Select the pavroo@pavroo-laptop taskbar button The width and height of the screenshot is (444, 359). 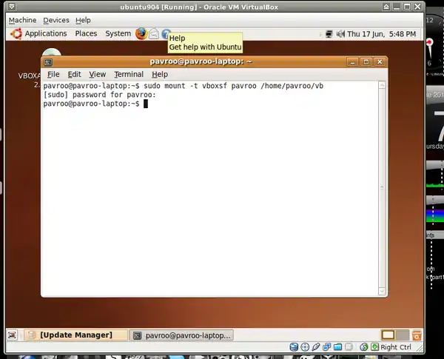(x=181, y=335)
